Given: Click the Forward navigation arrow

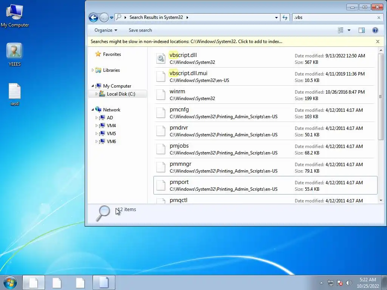Looking at the screenshot, I should (104, 17).
